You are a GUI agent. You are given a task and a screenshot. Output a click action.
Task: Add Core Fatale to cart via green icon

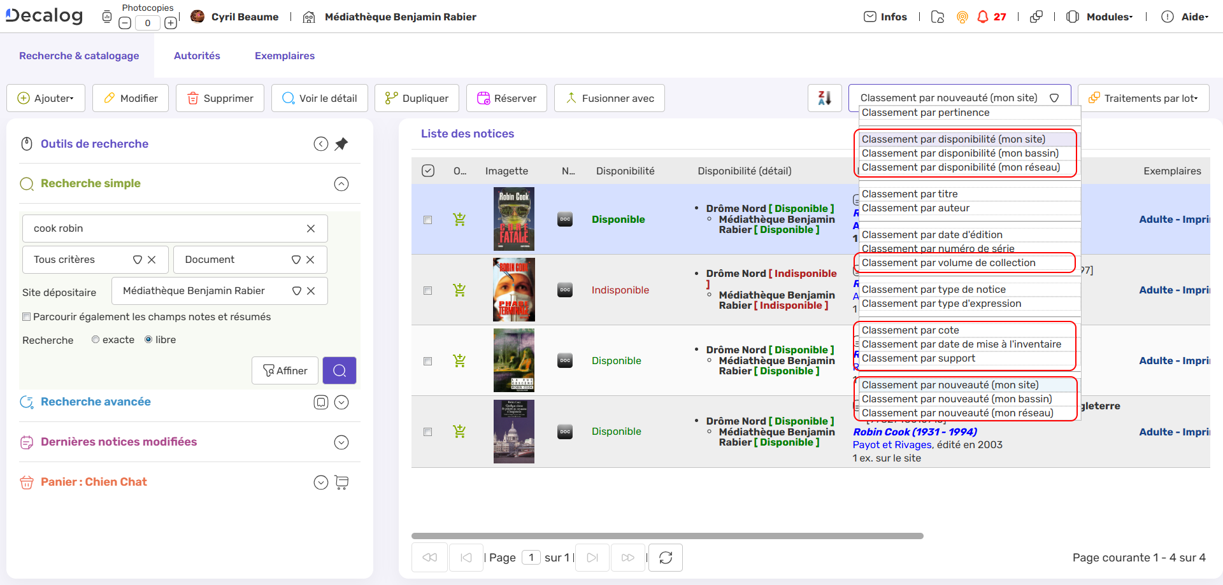click(459, 219)
